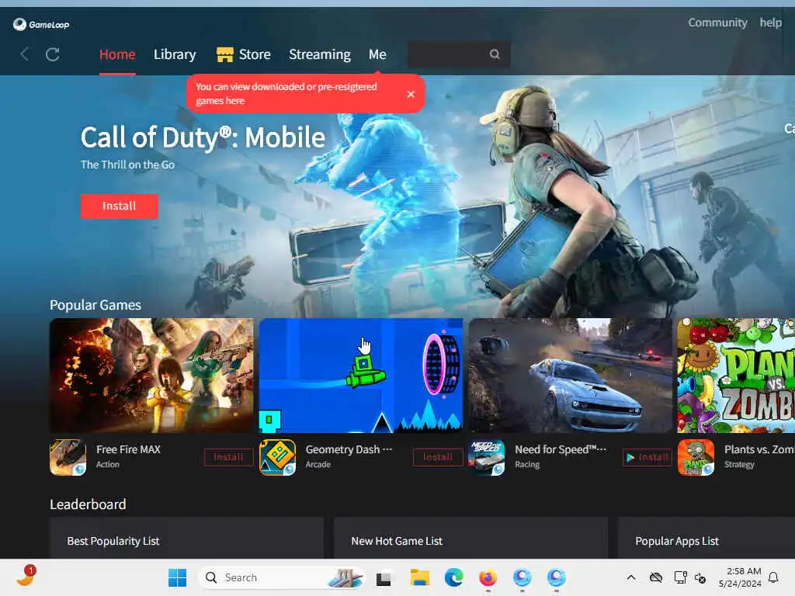Click the cloud sync tray icon
This screenshot has height=596, width=795.
(x=656, y=577)
